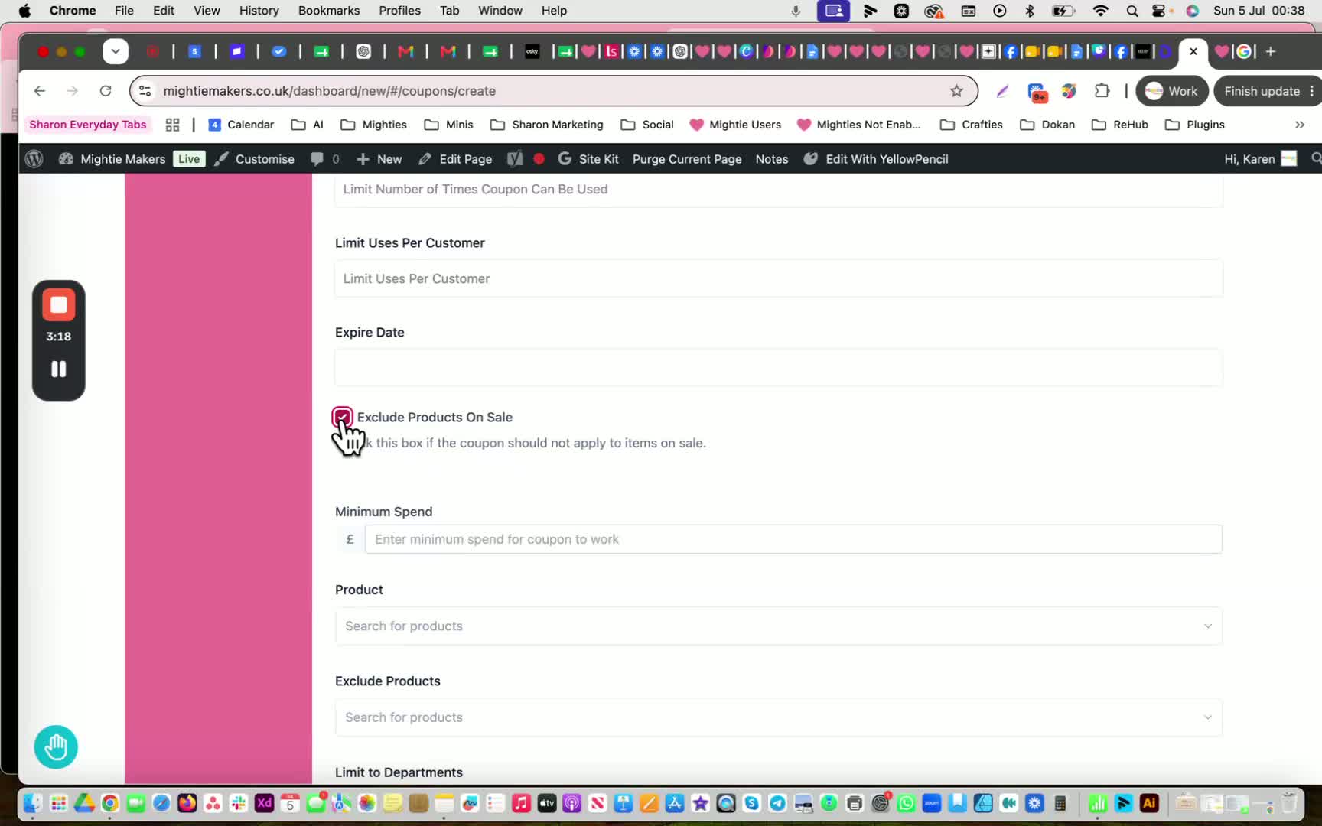Open the WordPress comments bubble

tap(324, 159)
